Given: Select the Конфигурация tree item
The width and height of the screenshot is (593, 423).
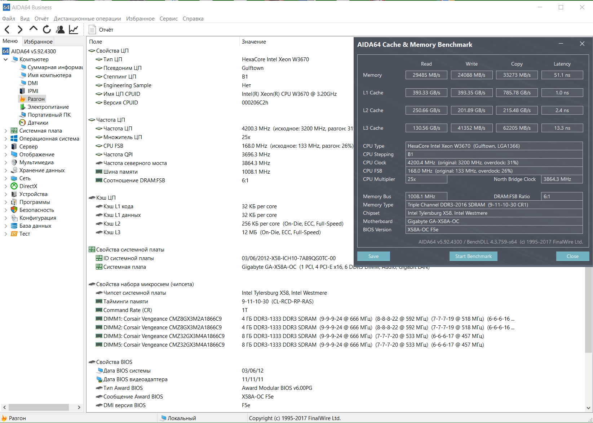Looking at the screenshot, I should [38, 218].
